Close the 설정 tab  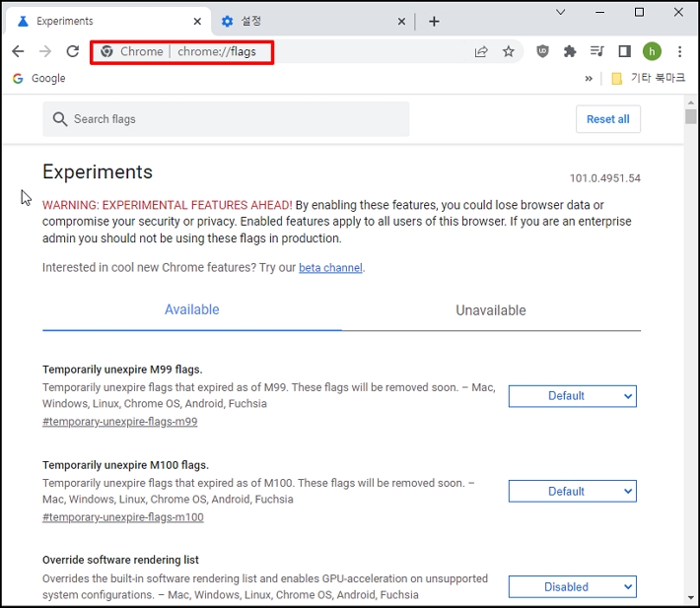401,21
